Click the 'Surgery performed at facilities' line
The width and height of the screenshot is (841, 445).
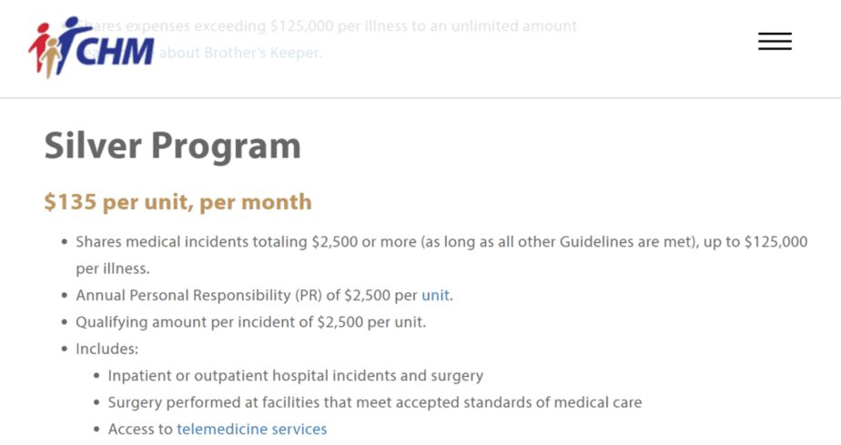(x=375, y=402)
